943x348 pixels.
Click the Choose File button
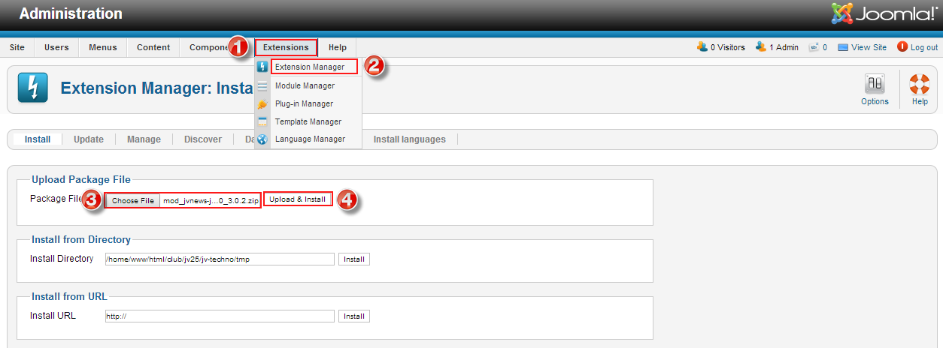click(x=133, y=201)
